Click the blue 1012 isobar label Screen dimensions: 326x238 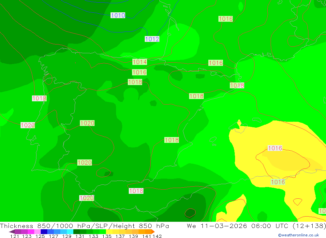tap(152, 39)
